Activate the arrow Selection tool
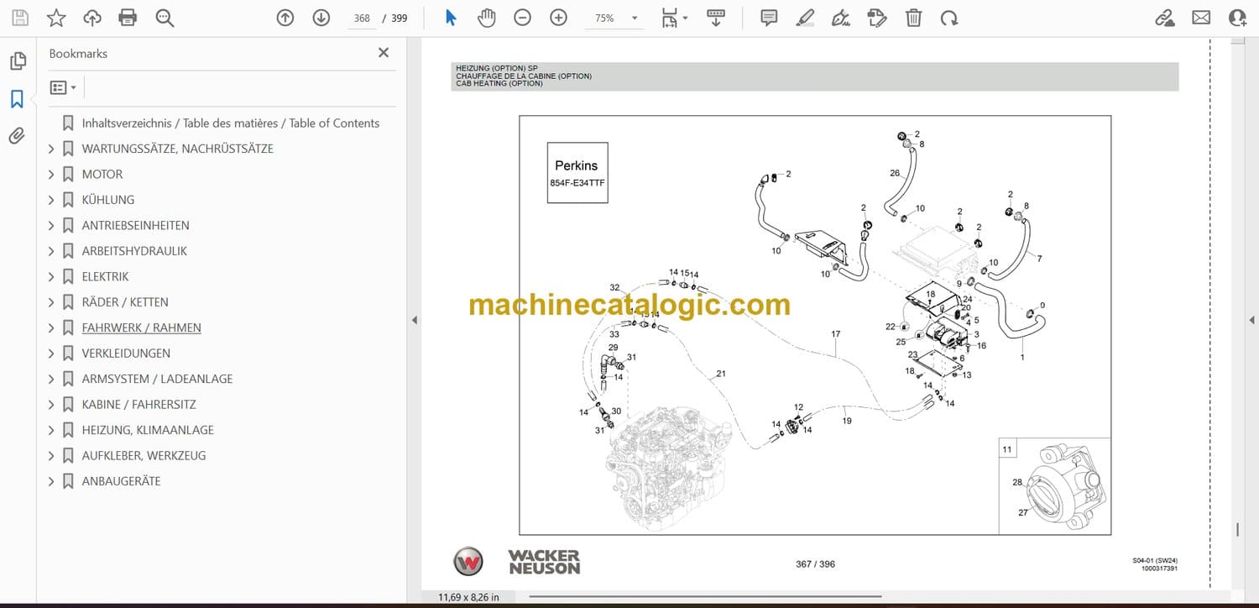Image resolution: width=1259 pixels, height=608 pixels. pyautogui.click(x=451, y=18)
